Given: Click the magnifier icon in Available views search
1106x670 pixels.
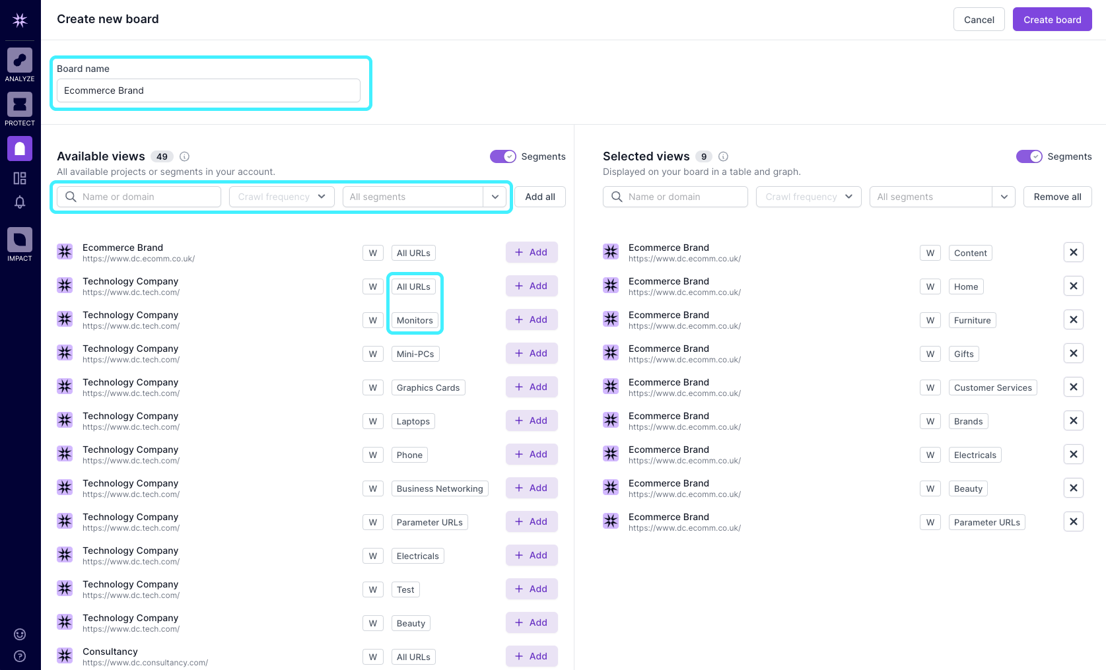Looking at the screenshot, I should 71,197.
